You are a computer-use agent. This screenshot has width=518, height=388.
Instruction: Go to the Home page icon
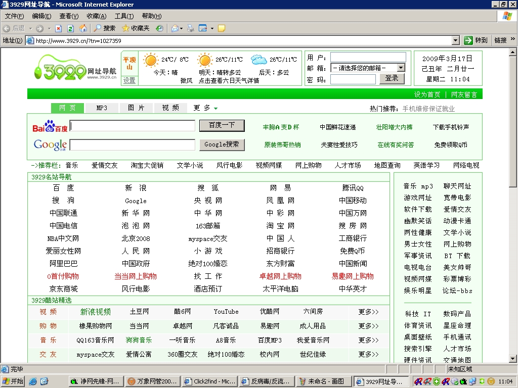[x=83, y=28]
